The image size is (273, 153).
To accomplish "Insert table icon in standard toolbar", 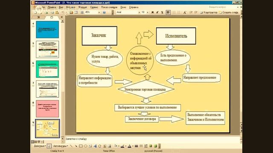I will [76, 12].
